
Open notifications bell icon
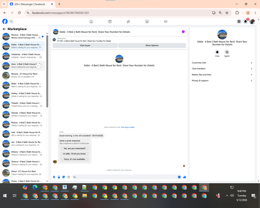(245, 21)
